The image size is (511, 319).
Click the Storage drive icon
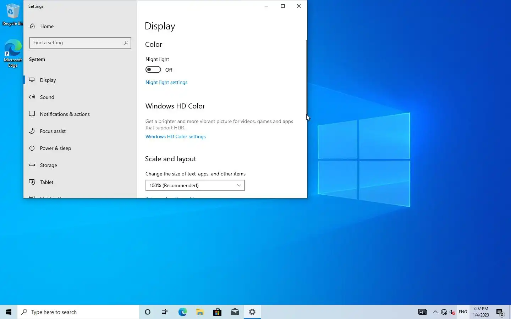[x=32, y=165]
